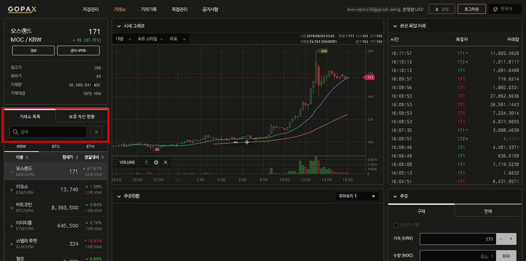
Task: Star the 비트코인 BTC/KRW row
Action: click(x=11, y=208)
